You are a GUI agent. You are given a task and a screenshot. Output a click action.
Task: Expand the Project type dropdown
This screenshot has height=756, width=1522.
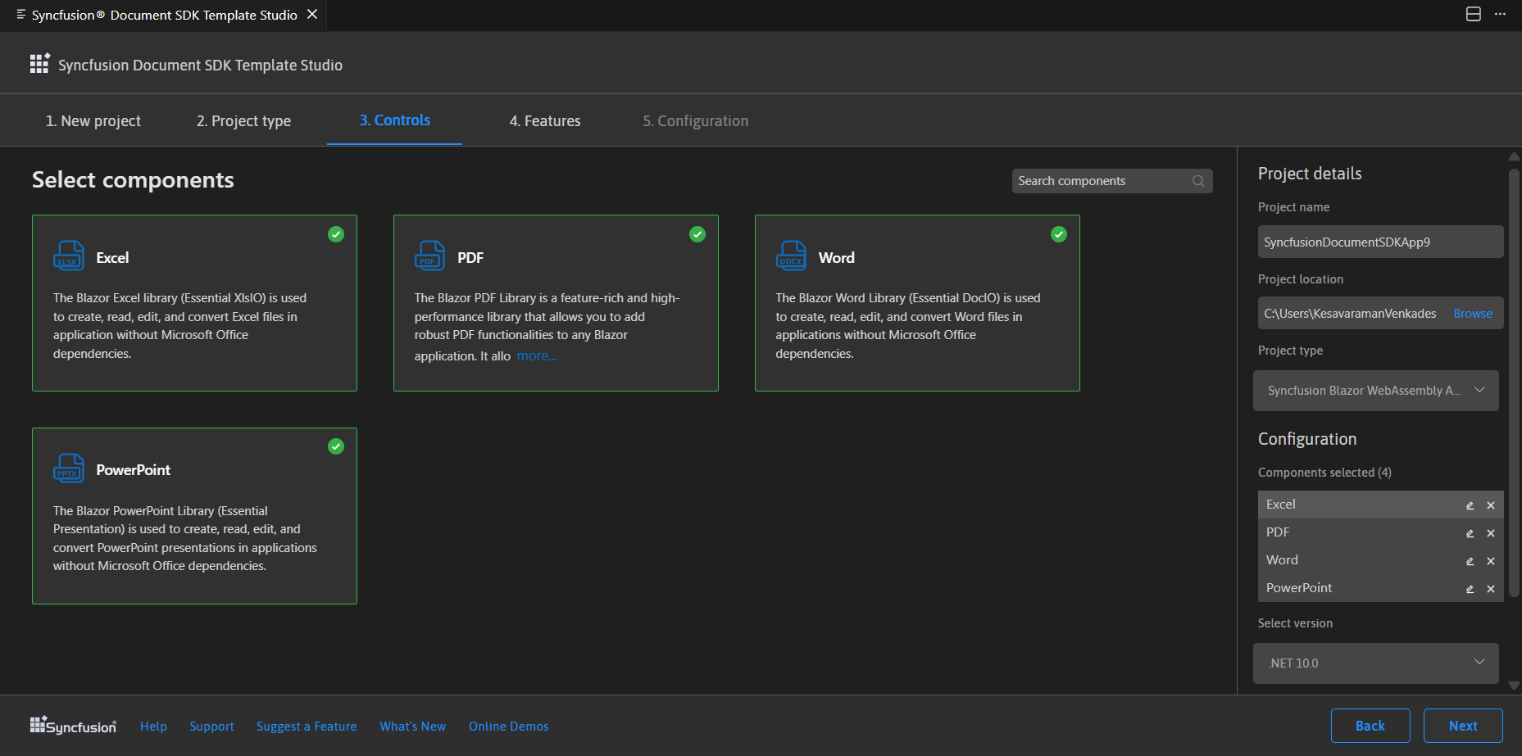point(1376,391)
